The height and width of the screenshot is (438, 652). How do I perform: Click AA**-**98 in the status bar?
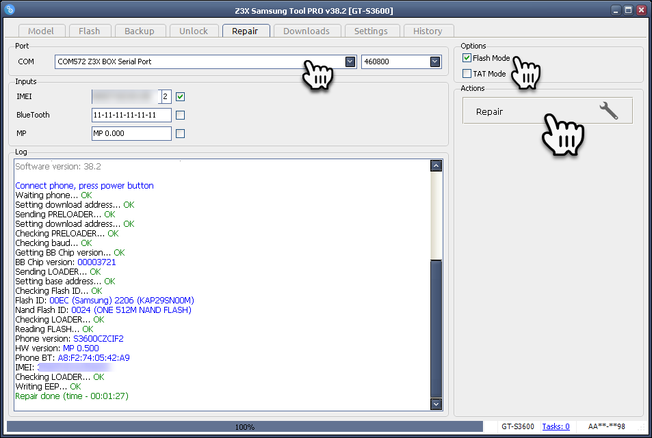point(606,426)
